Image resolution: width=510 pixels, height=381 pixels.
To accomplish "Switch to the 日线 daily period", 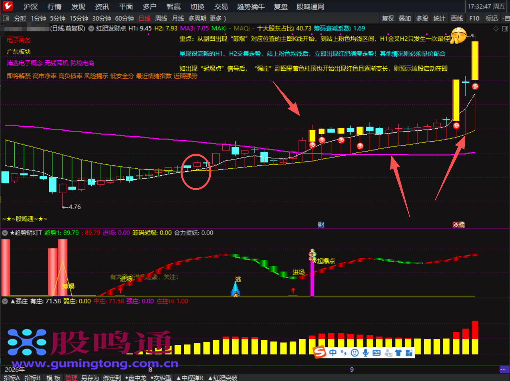I will 144,18.
